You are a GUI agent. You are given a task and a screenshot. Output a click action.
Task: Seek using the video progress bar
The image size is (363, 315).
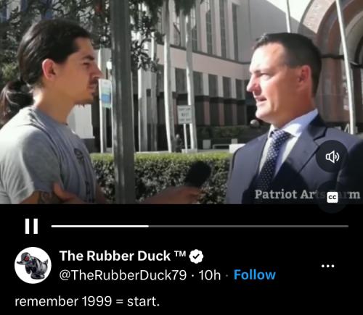pos(200,226)
